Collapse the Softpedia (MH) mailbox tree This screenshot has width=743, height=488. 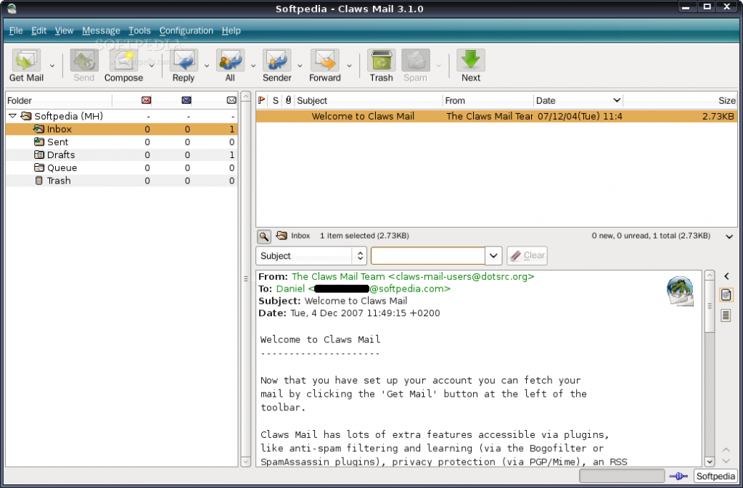pyautogui.click(x=13, y=116)
